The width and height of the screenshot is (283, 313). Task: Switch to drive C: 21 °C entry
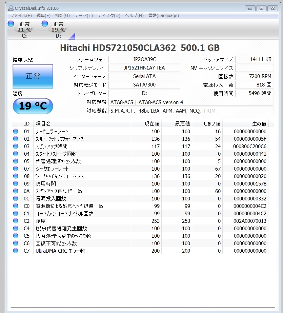24,30
